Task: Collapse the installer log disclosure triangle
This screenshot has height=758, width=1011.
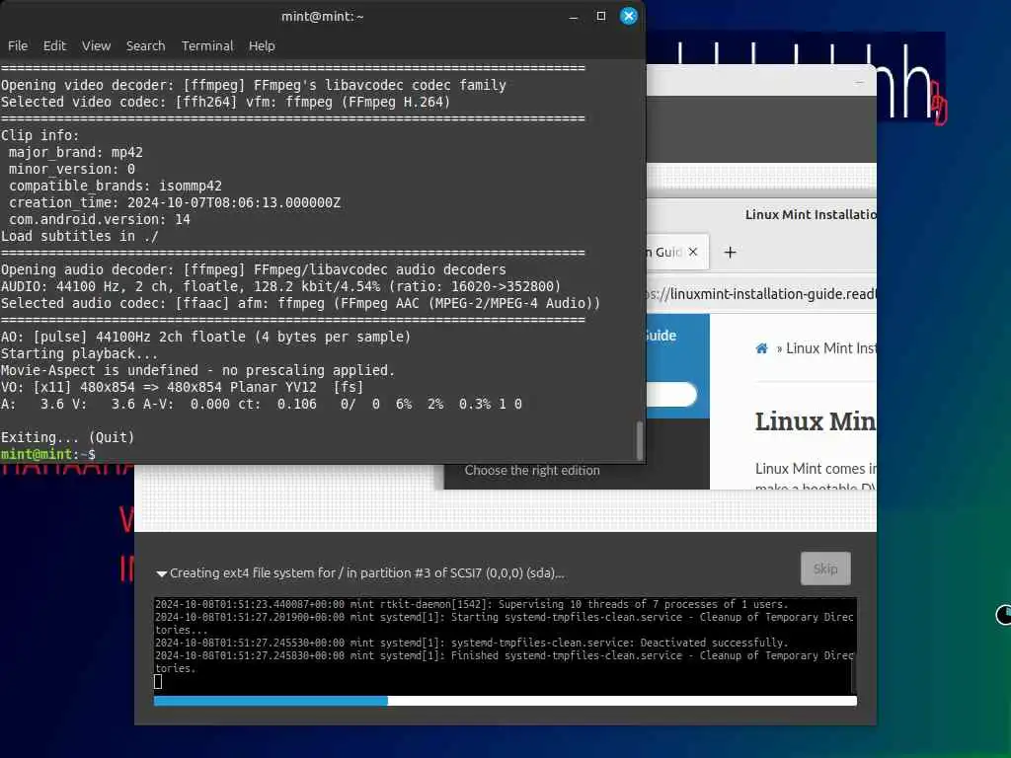Action: [162, 573]
